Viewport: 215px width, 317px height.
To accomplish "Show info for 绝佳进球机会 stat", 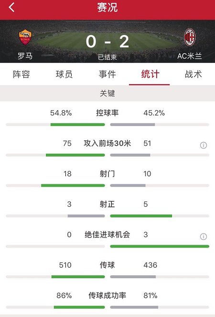I will [x=204, y=237].
